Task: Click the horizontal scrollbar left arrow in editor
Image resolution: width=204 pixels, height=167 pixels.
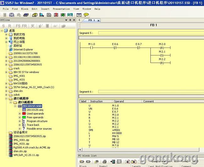Action: [80, 150]
